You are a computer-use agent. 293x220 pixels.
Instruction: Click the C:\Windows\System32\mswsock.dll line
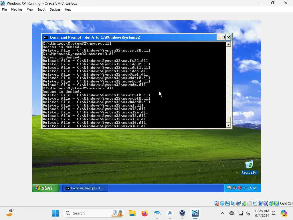click(x=78, y=88)
